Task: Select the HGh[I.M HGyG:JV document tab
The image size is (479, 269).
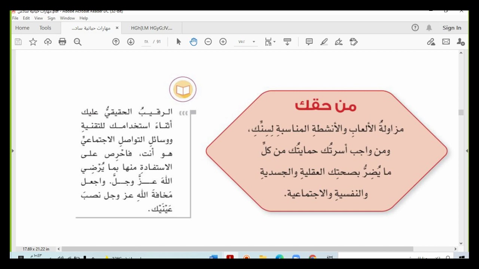Action: (152, 28)
